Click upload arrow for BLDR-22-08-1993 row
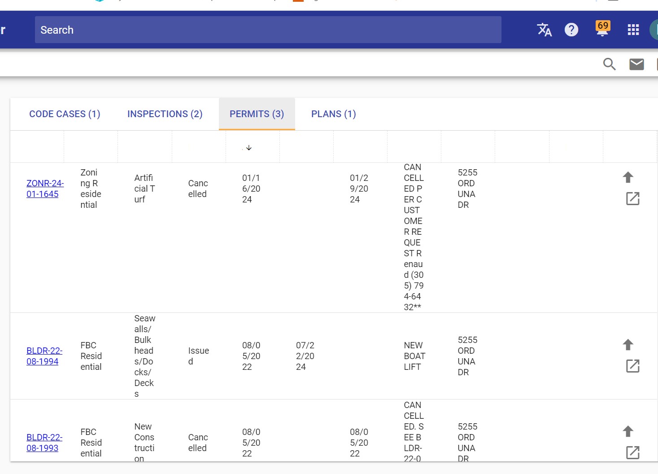 tap(628, 431)
